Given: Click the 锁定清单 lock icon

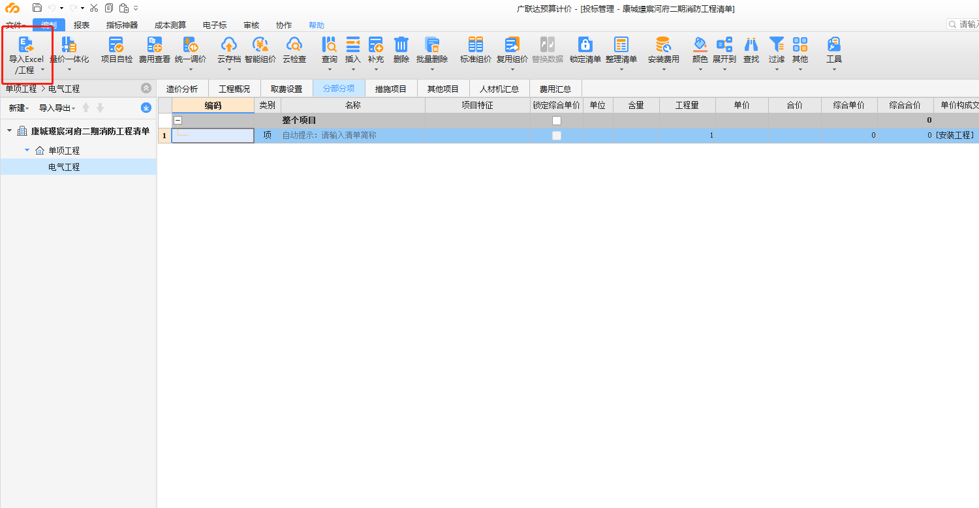Looking at the screenshot, I should [x=585, y=44].
